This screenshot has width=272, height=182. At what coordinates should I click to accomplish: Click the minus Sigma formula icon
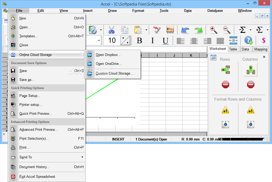pos(242,30)
